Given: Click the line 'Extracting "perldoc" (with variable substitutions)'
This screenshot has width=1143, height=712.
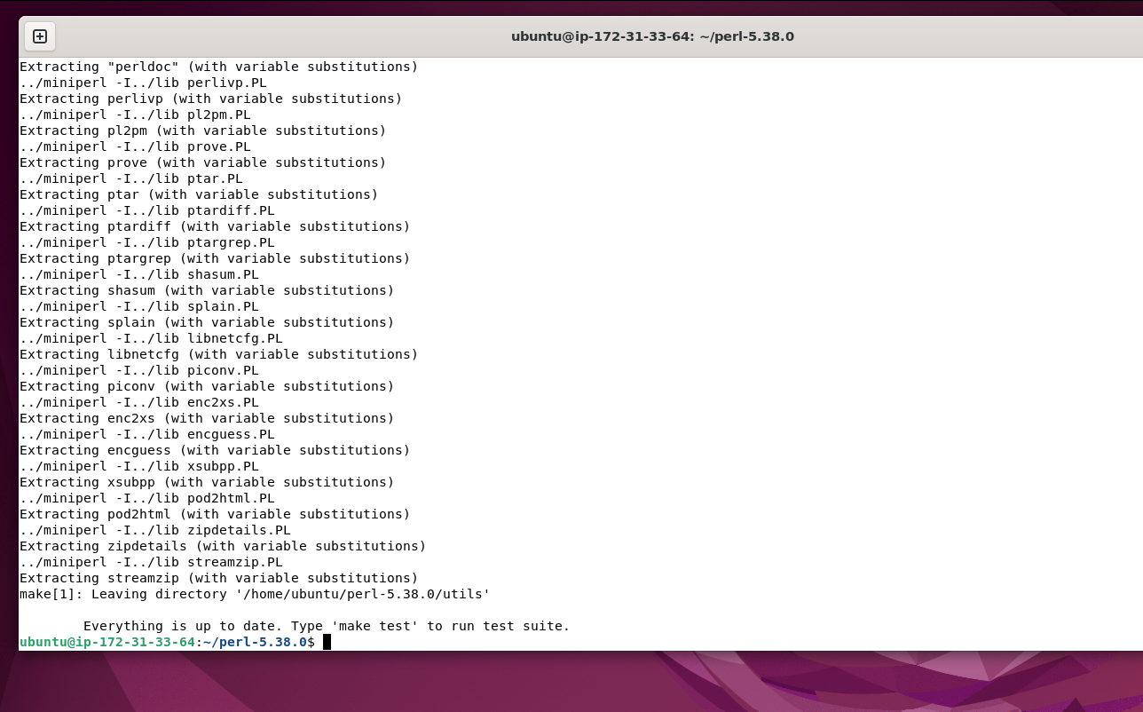Looking at the screenshot, I should (218, 67).
